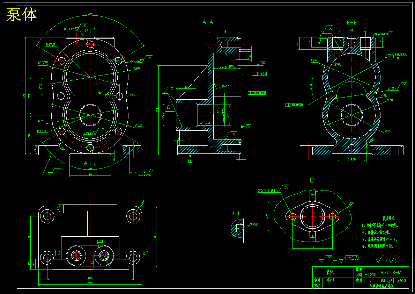415x294 pixels.
Task: Click the 审核 label cell
Action: (x=317, y=286)
